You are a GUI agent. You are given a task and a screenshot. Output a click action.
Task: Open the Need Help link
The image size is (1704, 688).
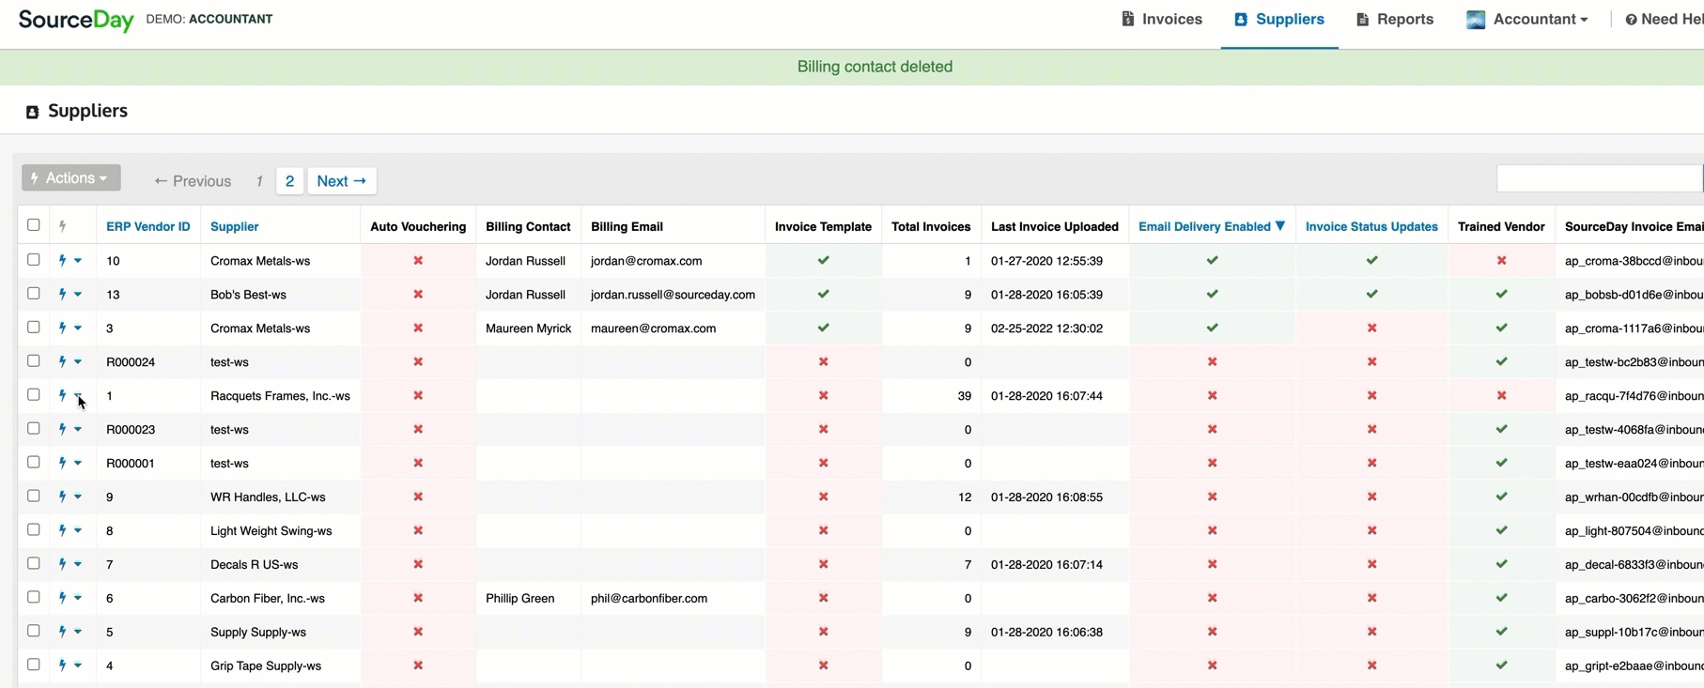point(1665,20)
